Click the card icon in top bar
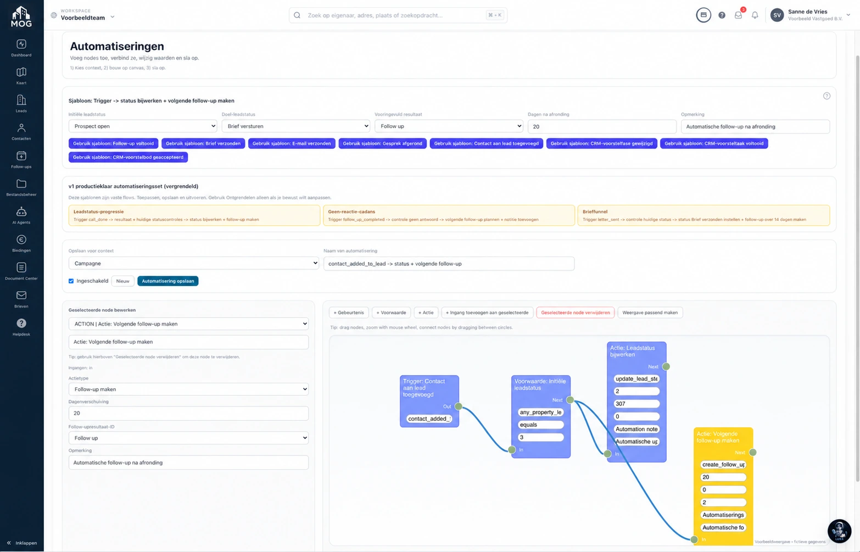Viewport: 860px width, 552px height. click(x=703, y=15)
